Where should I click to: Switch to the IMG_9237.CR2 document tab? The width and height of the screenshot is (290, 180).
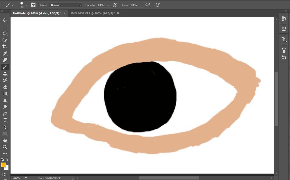(93, 13)
